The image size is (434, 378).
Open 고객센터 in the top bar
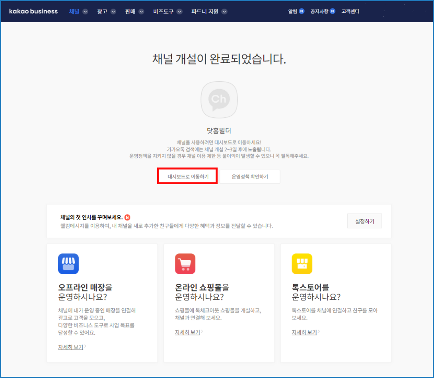point(350,12)
